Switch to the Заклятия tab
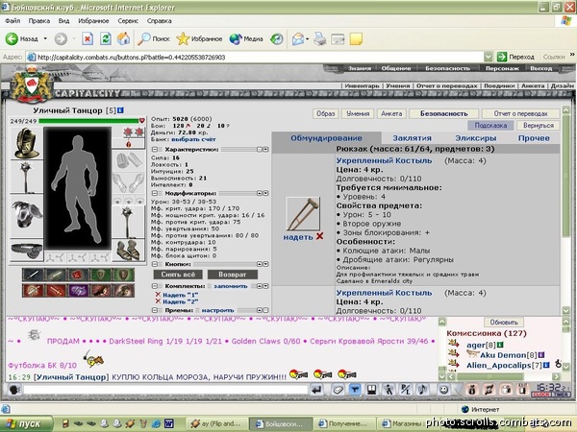 412,138
